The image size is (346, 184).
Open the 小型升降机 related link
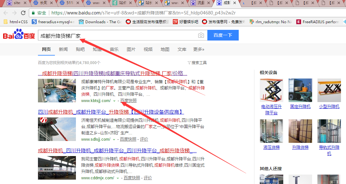tap(329, 106)
